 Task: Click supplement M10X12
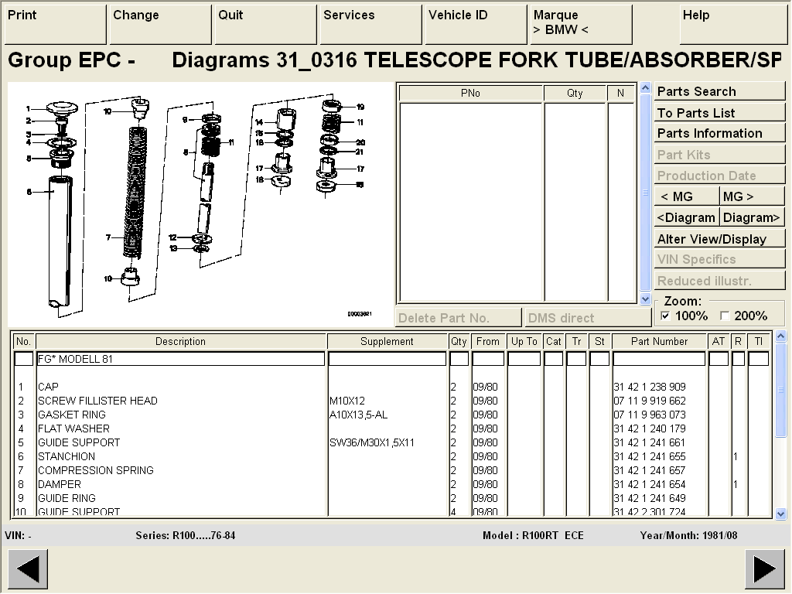point(347,401)
